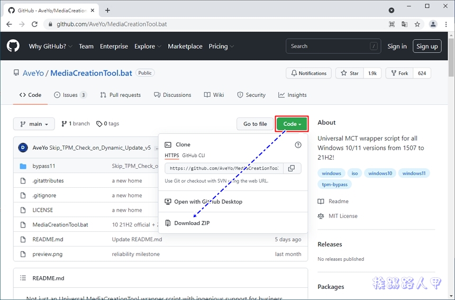Expand the Pricing dropdown menu
The height and width of the screenshot is (300, 455).
[221, 46]
